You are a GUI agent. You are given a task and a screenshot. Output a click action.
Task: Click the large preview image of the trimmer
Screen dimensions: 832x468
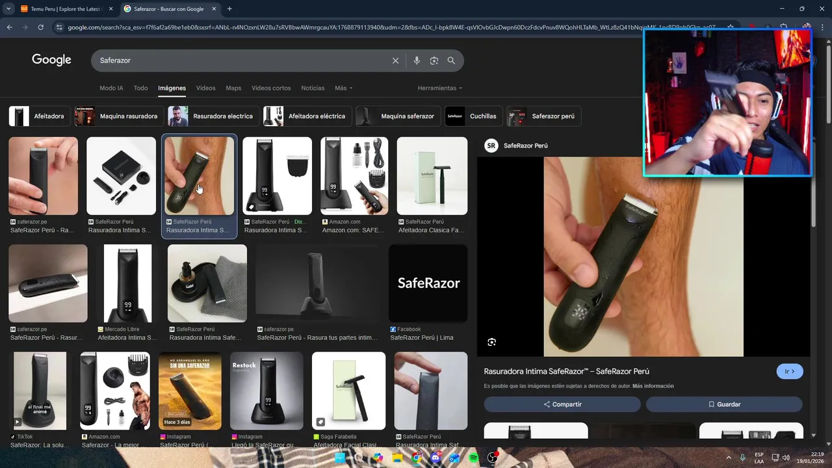tap(643, 257)
